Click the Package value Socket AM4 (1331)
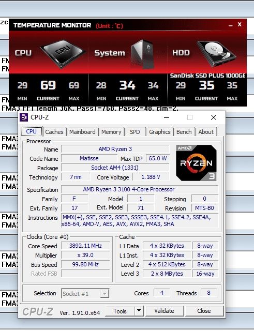 tap(115, 168)
